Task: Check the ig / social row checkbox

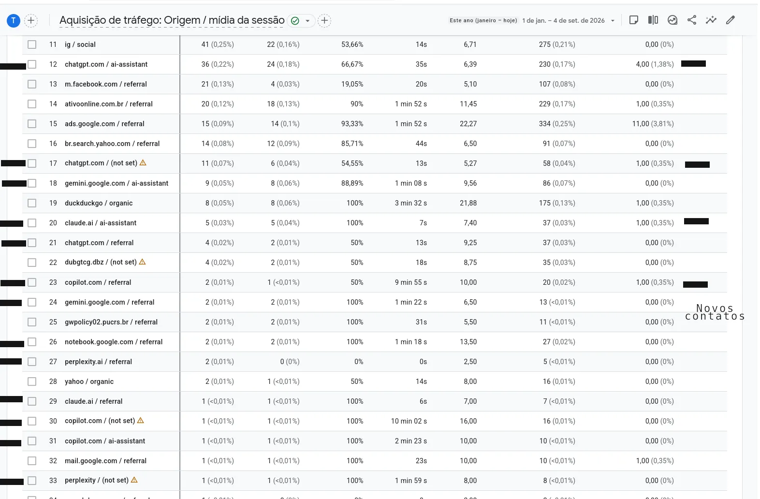Action: 32,44
